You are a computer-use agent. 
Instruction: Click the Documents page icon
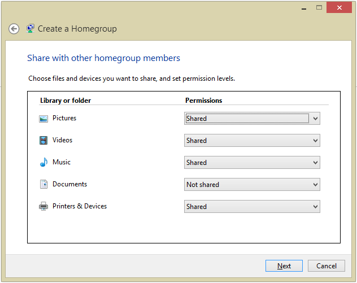click(43, 184)
